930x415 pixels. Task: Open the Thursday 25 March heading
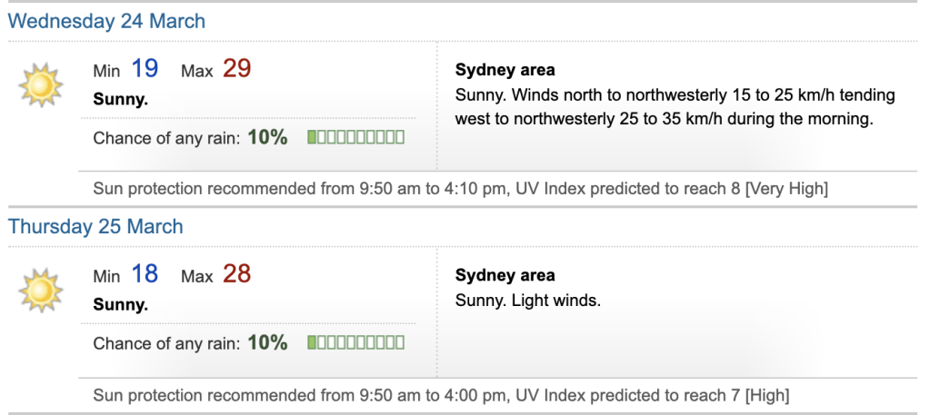click(x=95, y=226)
